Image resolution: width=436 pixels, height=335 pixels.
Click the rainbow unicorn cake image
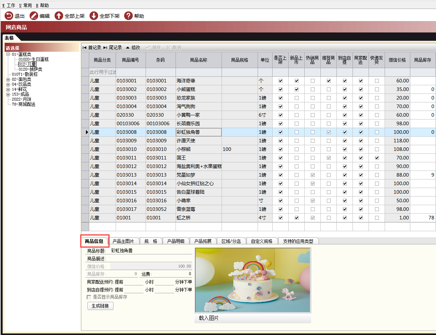point(253,280)
